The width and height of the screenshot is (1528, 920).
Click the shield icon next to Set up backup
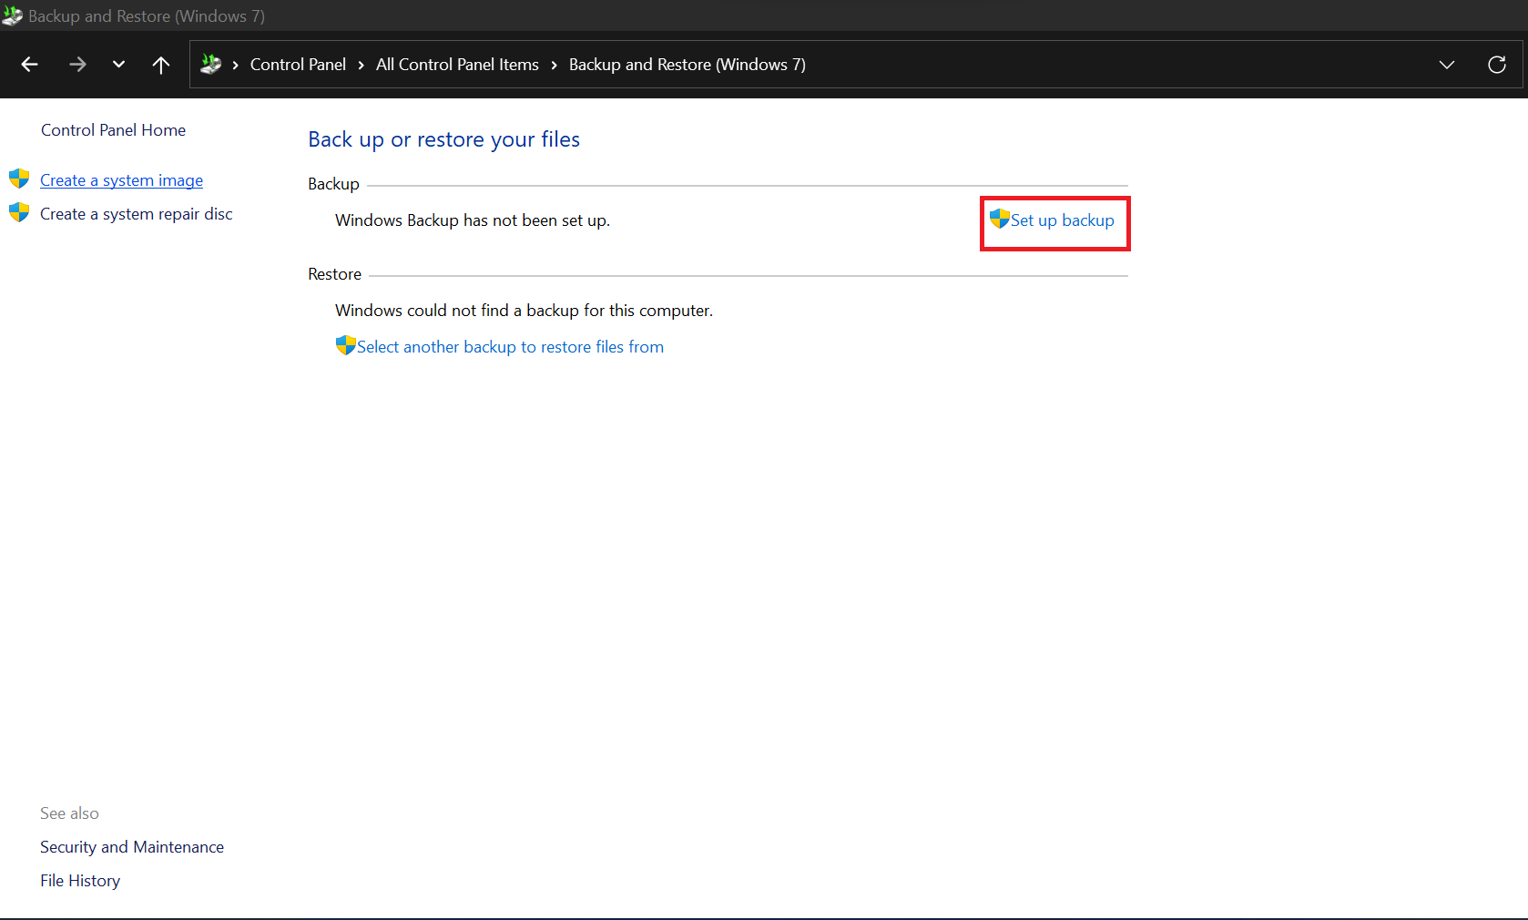coord(1000,219)
